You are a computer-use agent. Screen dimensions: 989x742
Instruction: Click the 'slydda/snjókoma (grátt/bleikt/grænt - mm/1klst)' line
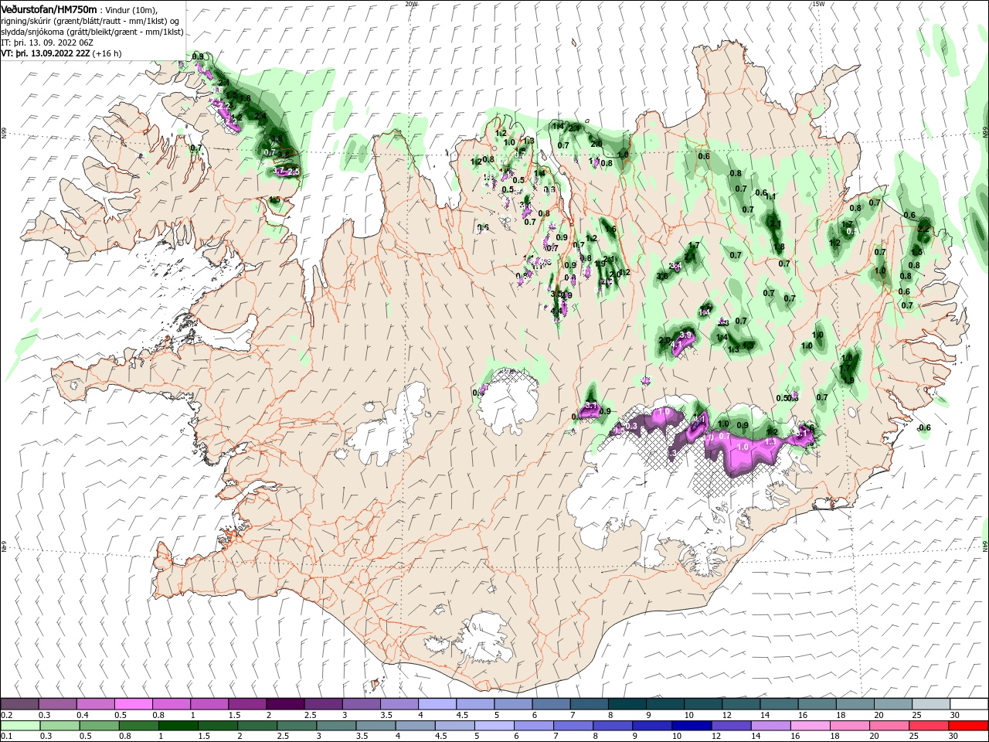[x=92, y=32]
